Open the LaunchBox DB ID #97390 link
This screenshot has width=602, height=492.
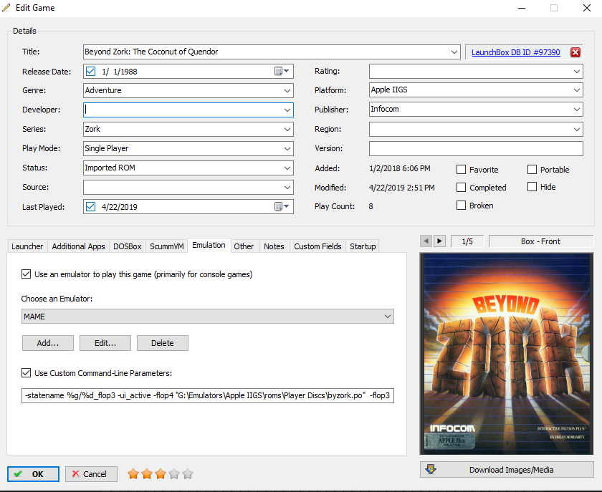[515, 52]
